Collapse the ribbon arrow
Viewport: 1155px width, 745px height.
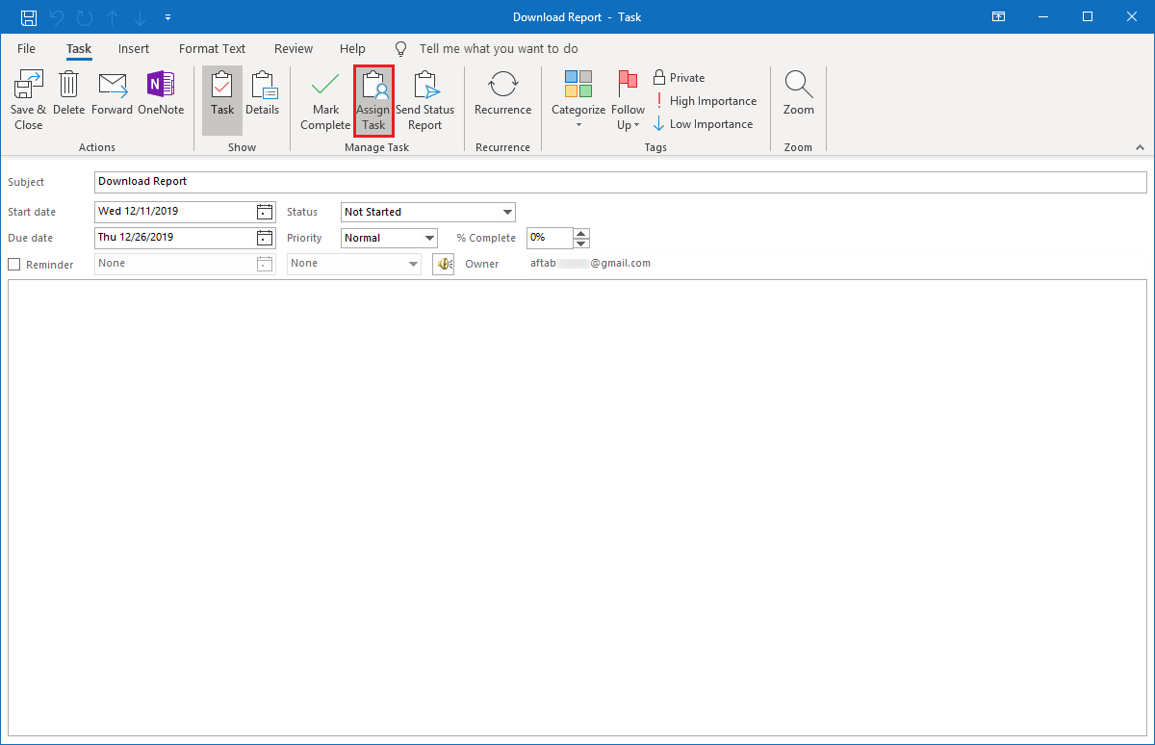pos(1141,147)
